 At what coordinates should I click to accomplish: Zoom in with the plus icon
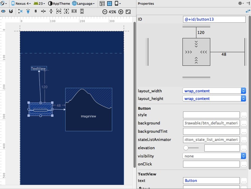click(x=121, y=12)
